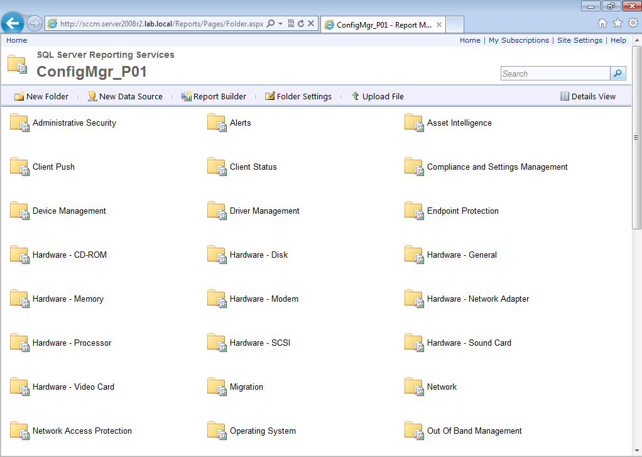This screenshot has height=457, width=642.
Task: Open Folder Settings in the toolbar
Action: [298, 96]
